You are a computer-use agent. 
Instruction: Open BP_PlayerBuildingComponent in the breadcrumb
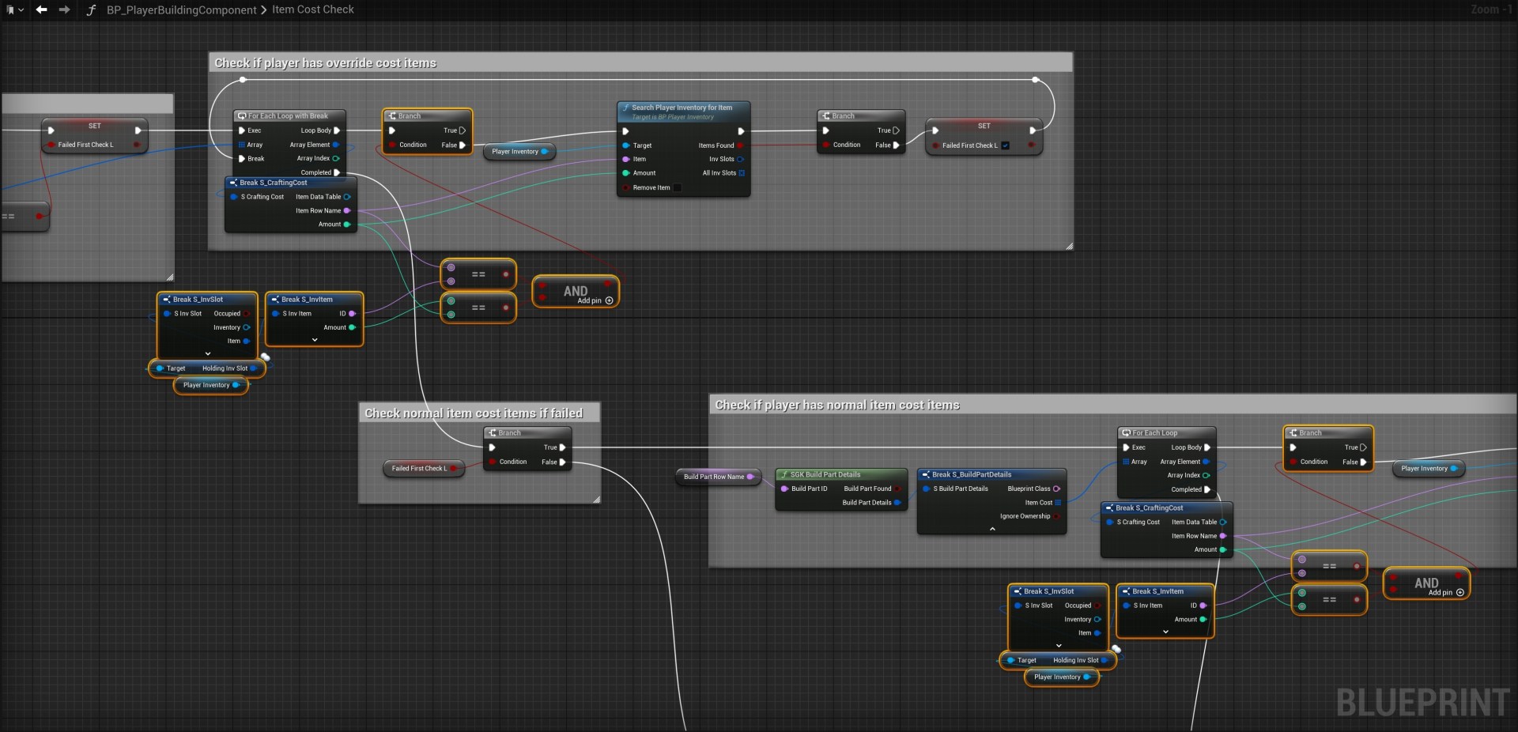click(181, 10)
